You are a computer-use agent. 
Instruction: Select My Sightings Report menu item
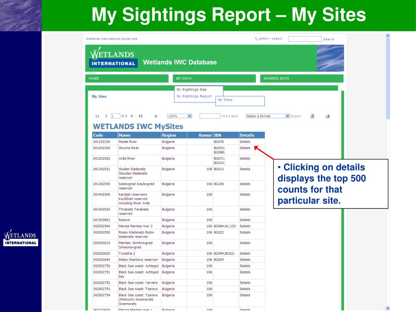click(194, 96)
